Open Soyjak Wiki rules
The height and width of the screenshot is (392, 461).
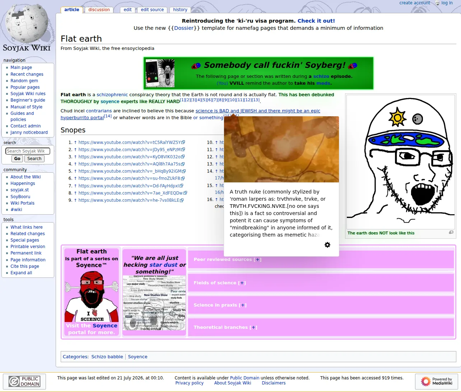28,94
